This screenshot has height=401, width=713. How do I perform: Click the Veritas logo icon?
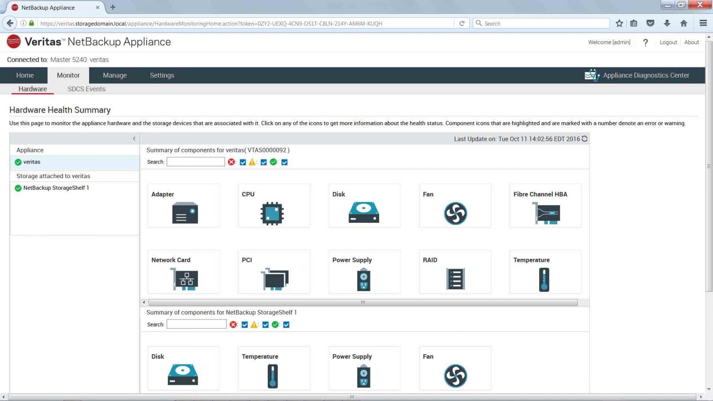point(14,41)
